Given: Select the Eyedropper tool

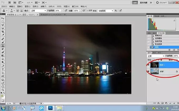Looking at the screenshot, I should click(3, 35).
